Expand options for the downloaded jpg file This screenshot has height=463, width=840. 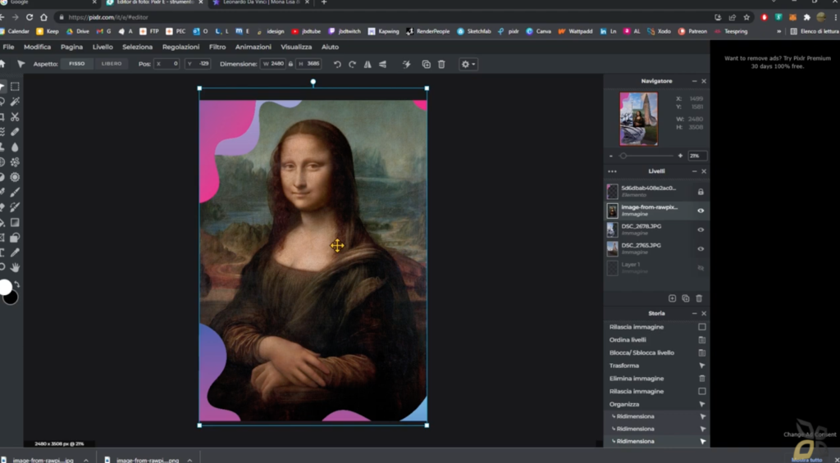(x=85, y=460)
